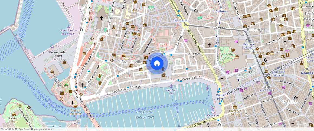This screenshot has height=131, width=314.
Task: Click the Vieux Port metro station label
Action: [x=220, y=97]
